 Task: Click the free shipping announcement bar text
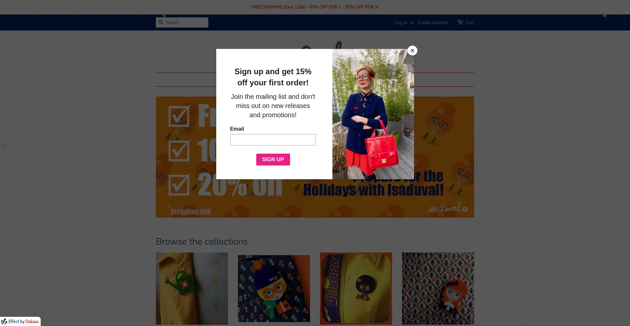(x=315, y=7)
